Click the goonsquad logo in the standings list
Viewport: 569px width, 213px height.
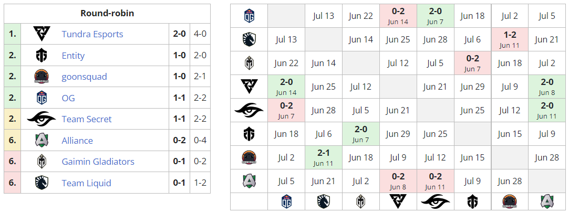coord(42,77)
